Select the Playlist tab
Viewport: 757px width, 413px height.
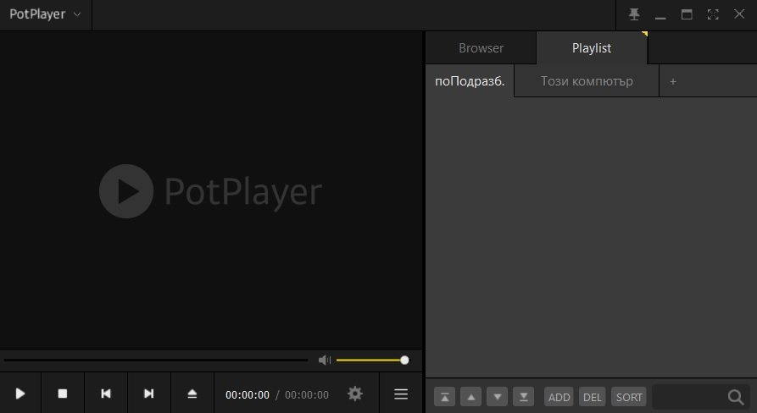click(592, 48)
